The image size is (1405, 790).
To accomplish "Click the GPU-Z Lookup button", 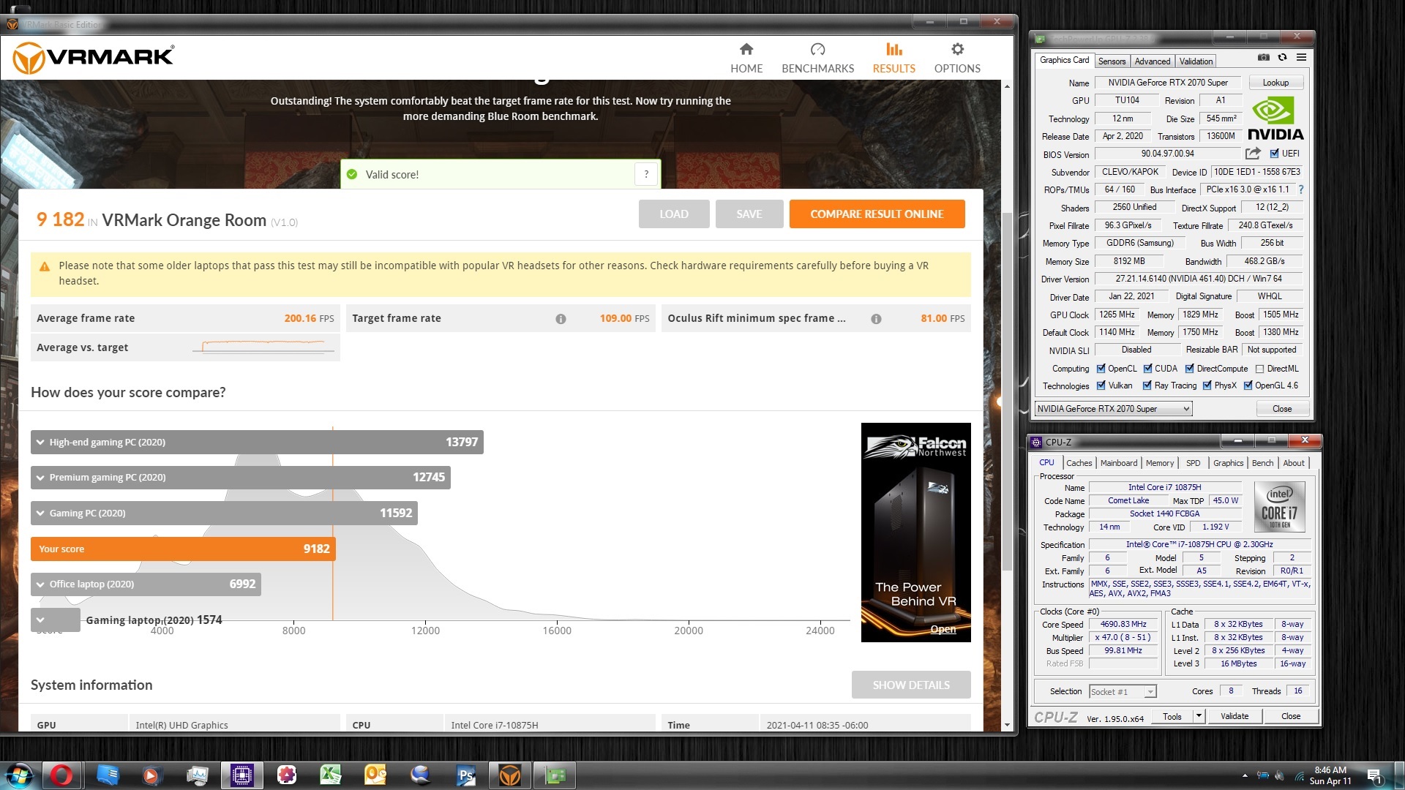I will (x=1275, y=83).
